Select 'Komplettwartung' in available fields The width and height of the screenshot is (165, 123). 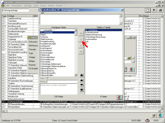point(57,42)
